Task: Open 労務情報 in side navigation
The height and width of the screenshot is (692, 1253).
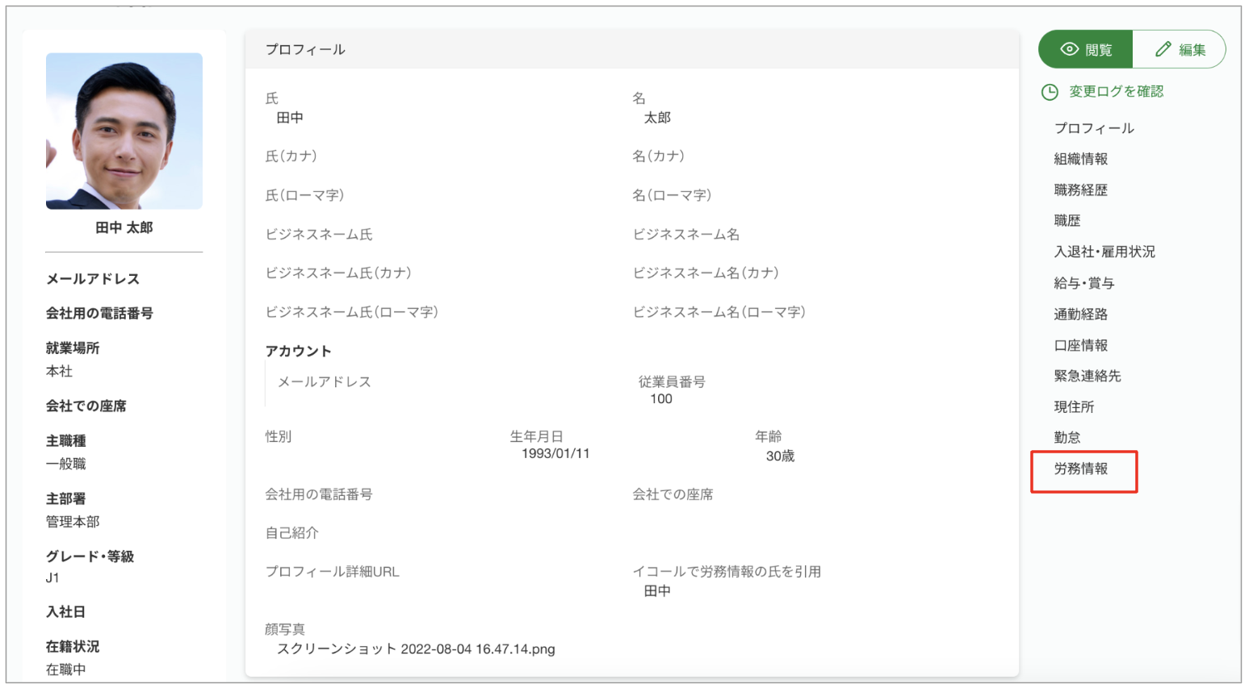Action: (1081, 469)
